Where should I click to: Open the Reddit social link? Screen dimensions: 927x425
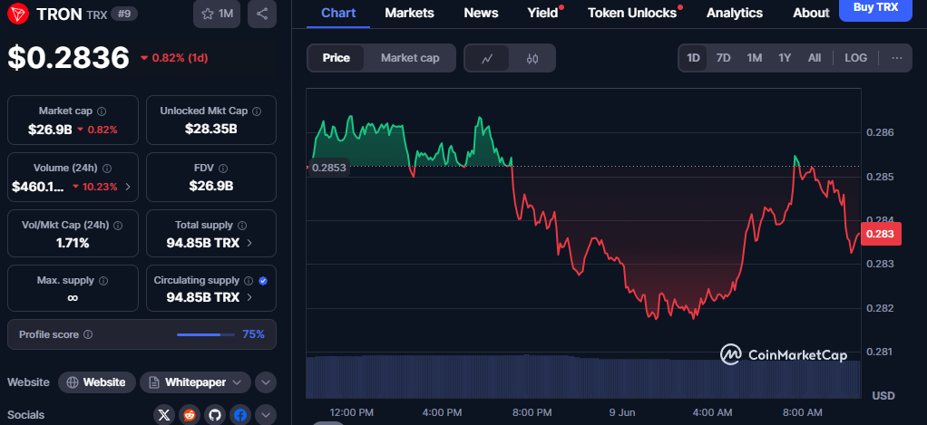190,415
